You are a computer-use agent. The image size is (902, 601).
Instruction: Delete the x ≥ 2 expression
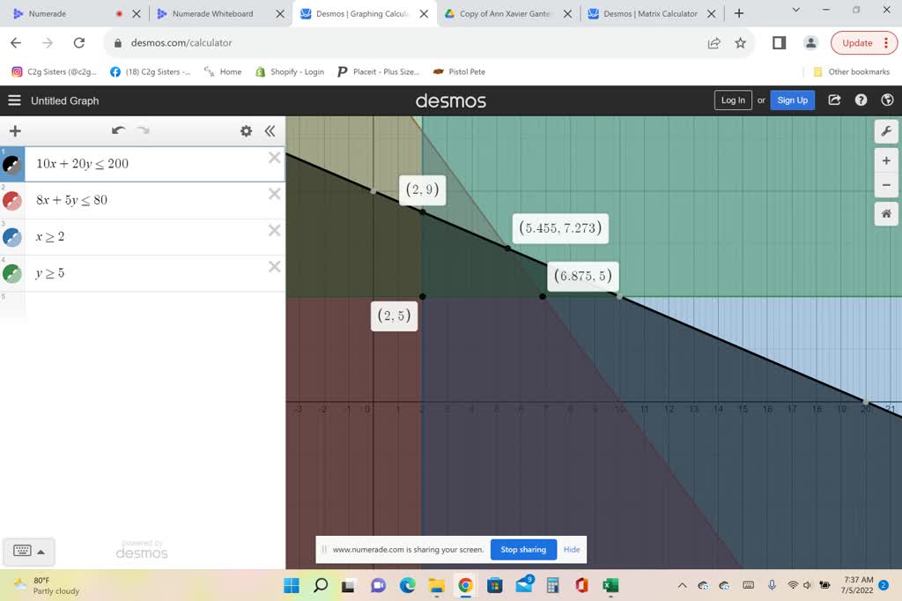(x=274, y=231)
